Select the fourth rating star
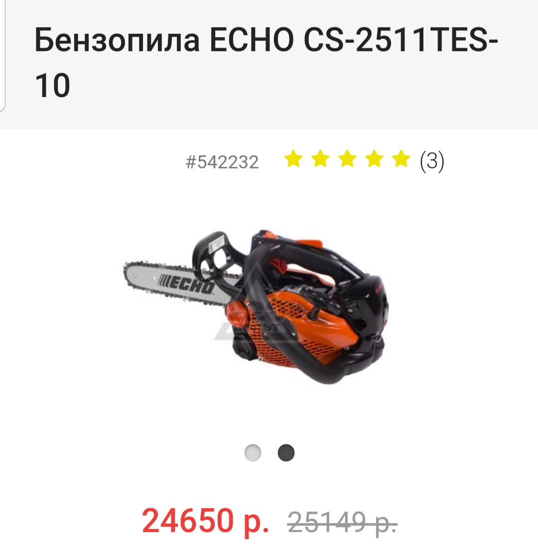Viewport: 538px width, 551px height. [x=374, y=159]
